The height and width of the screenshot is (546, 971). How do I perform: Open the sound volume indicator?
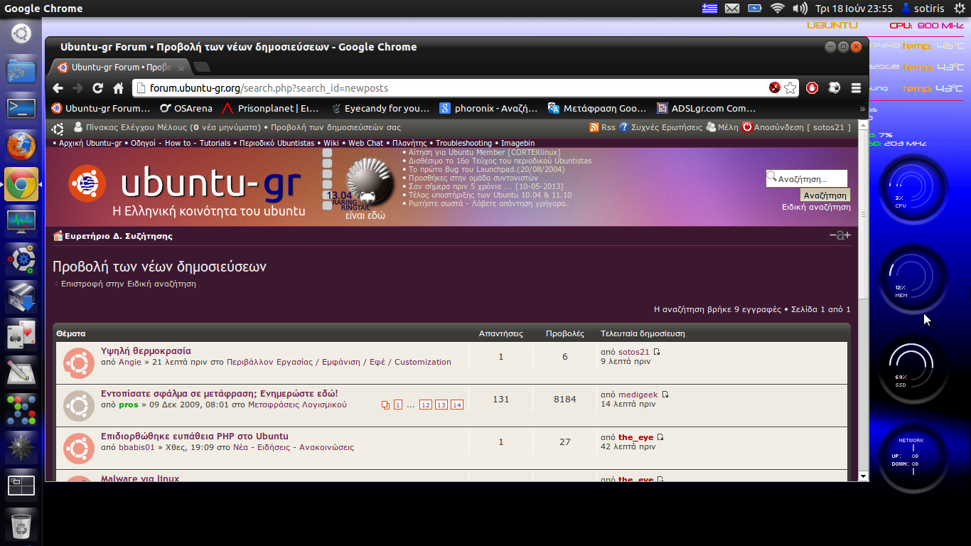tap(800, 9)
